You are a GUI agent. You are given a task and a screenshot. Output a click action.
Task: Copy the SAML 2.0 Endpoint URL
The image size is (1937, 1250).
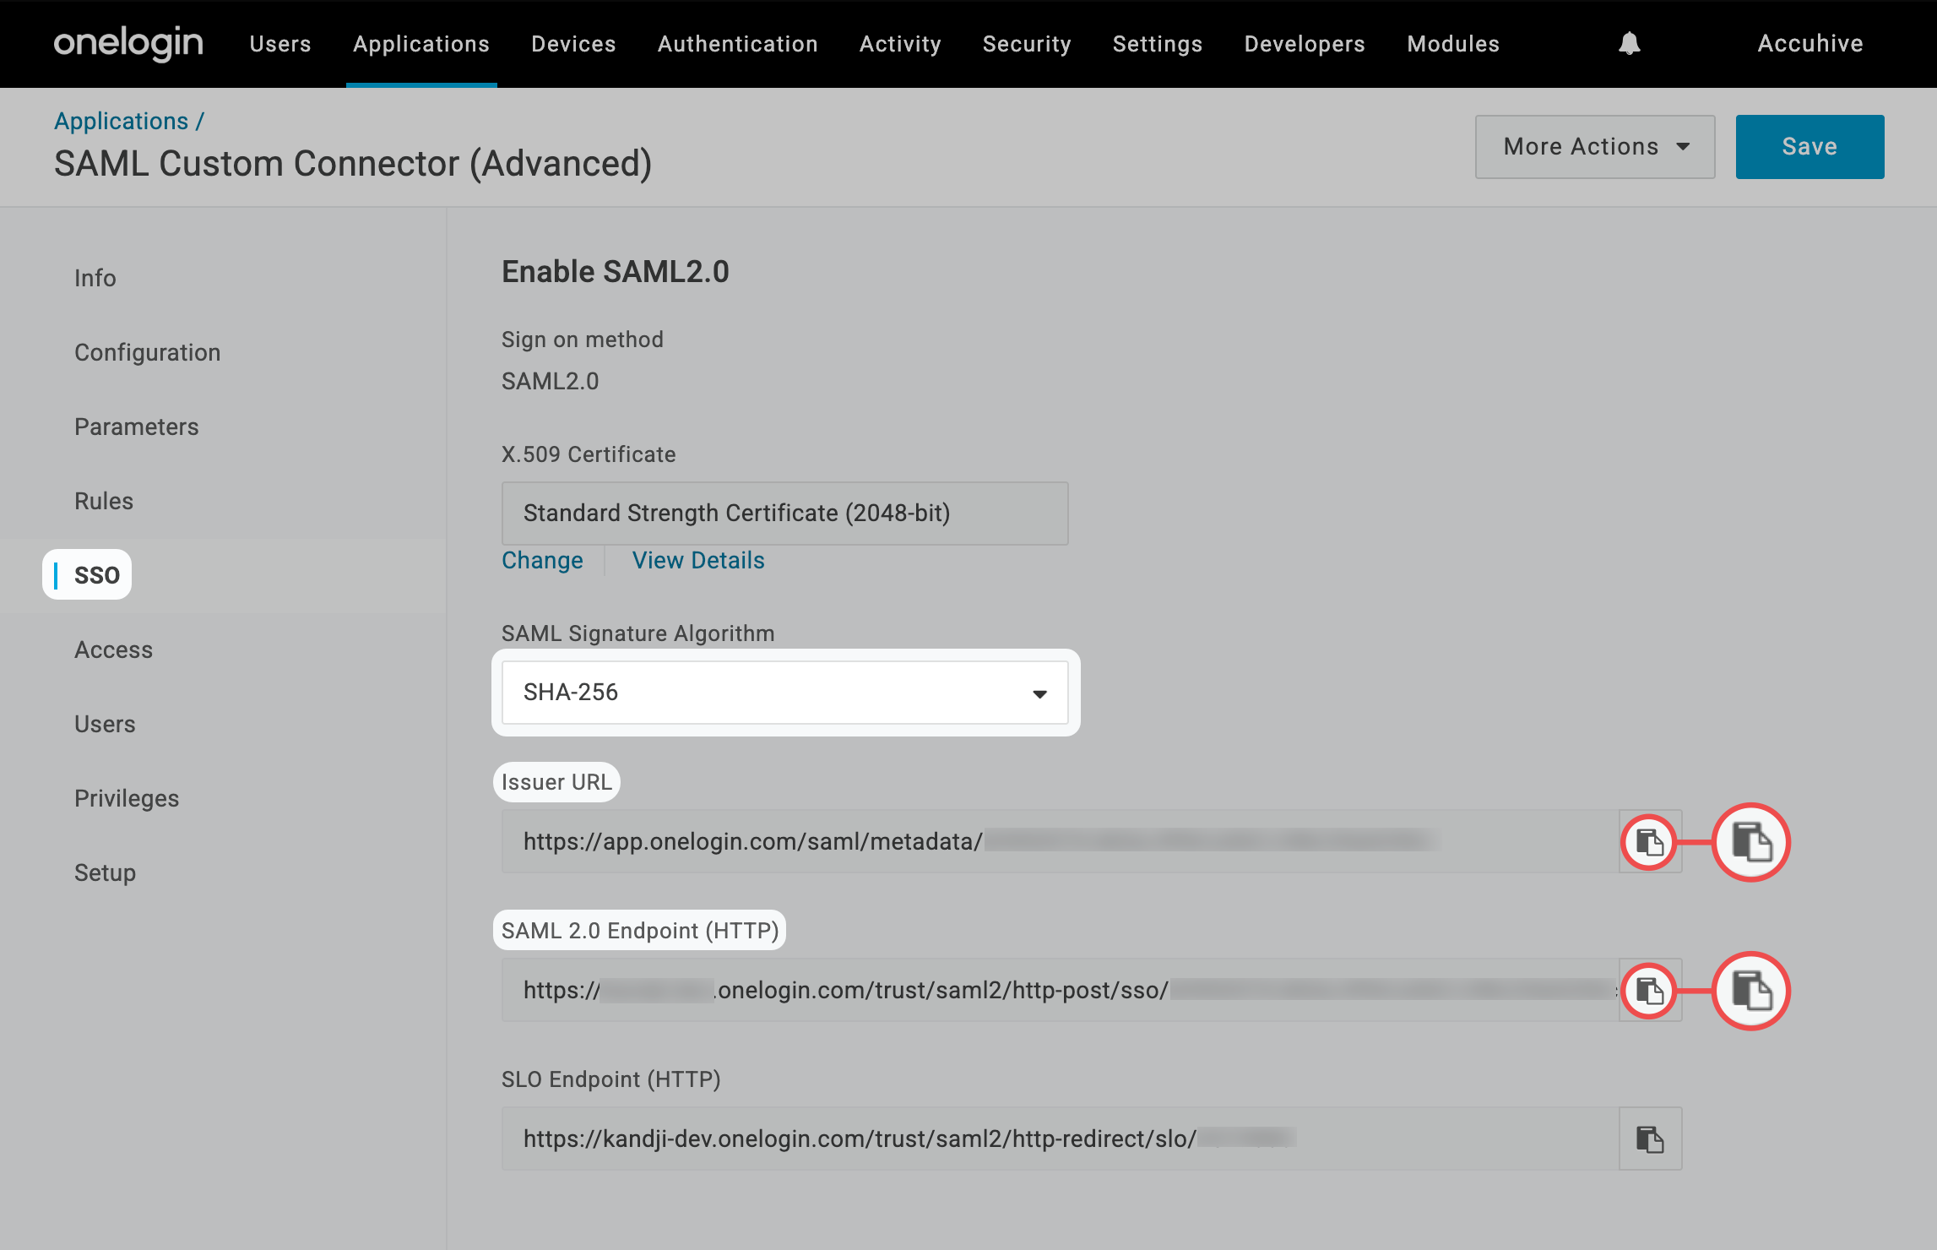(1649, 990)
